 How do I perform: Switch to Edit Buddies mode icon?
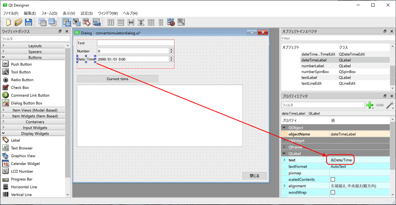click(86, 22)
